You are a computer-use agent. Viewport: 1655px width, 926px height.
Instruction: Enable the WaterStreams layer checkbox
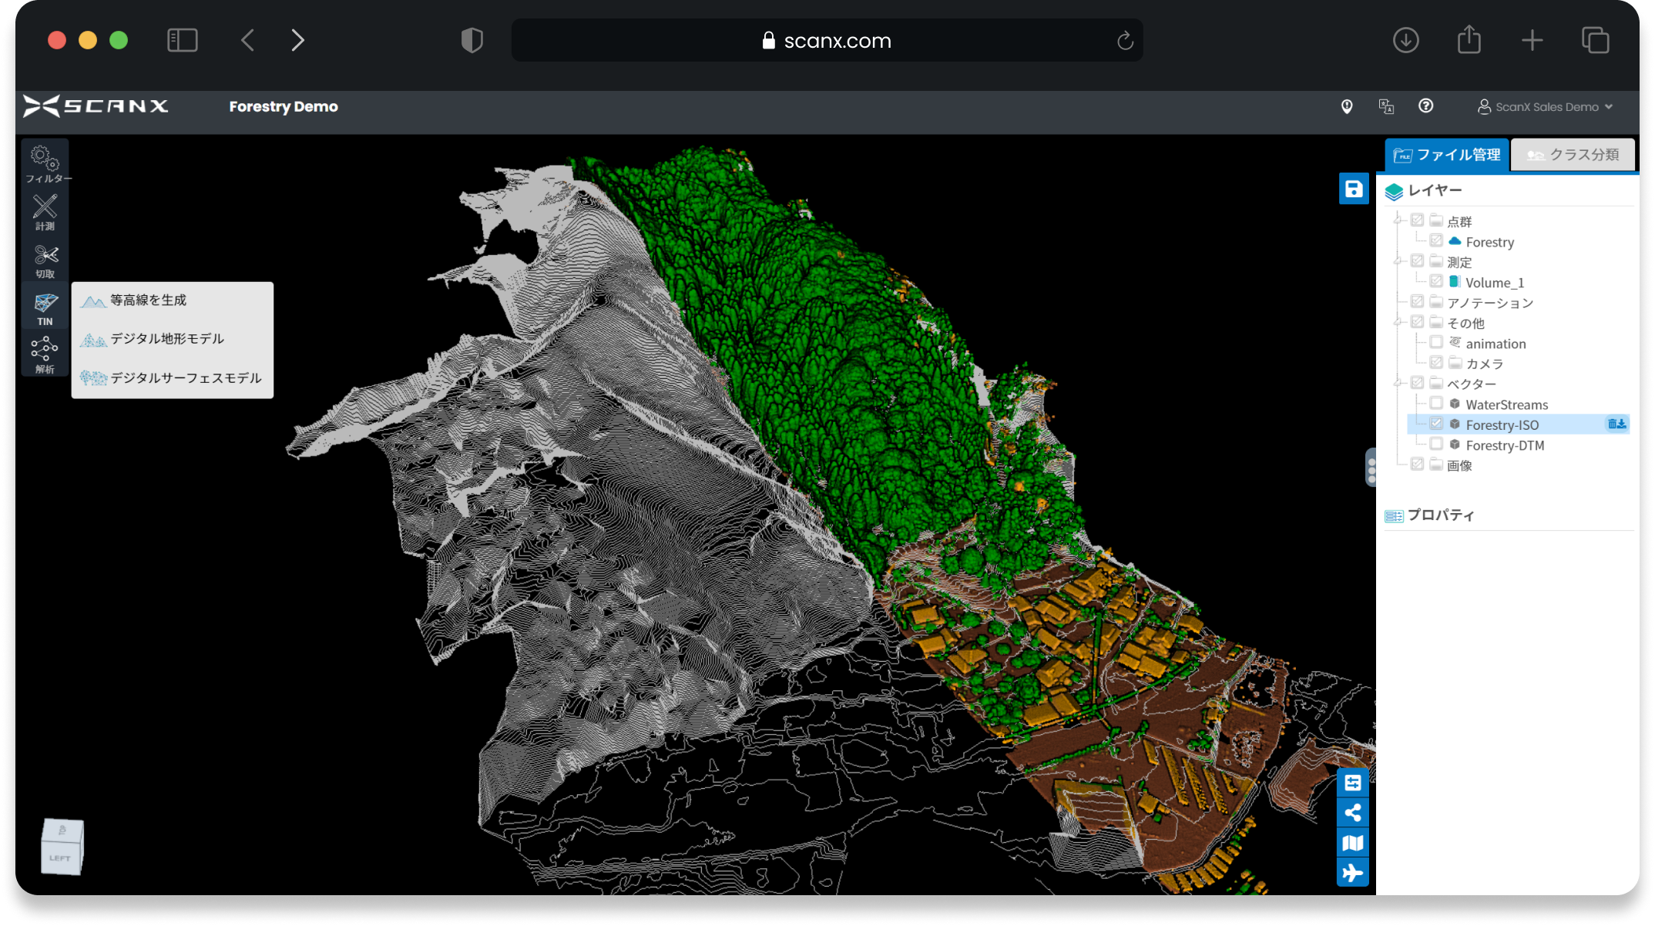coord(1436,404)
